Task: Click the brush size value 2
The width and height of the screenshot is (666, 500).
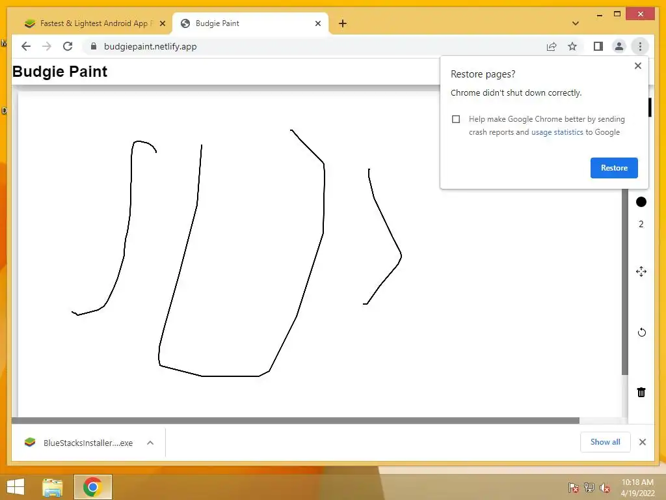Action: (641, 224)
